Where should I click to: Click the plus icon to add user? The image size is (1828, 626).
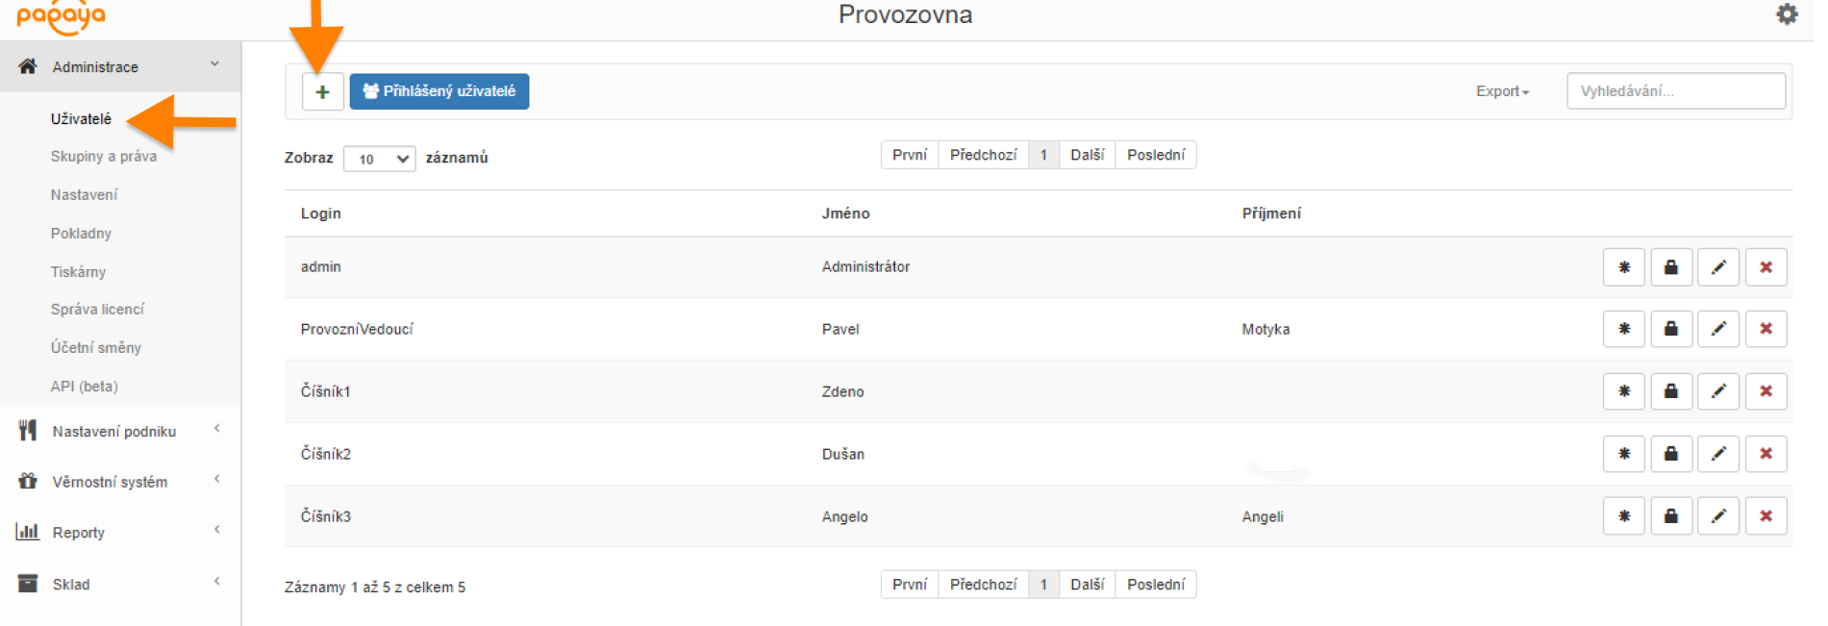click(x=322, y=91)
